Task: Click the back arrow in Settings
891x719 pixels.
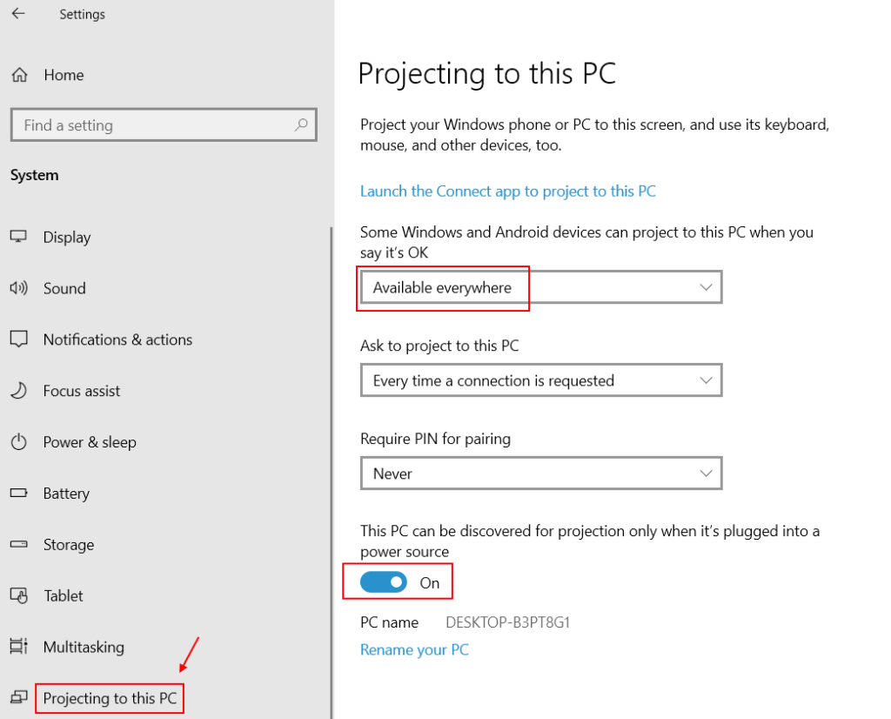Action: 18,14
